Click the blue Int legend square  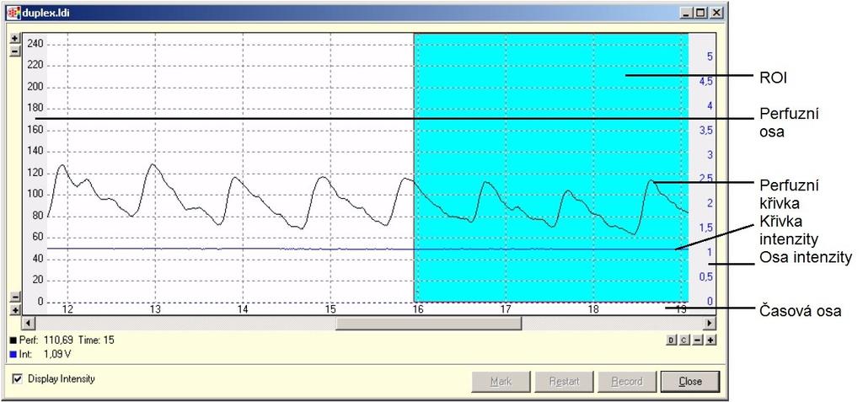tap(13, 355)
